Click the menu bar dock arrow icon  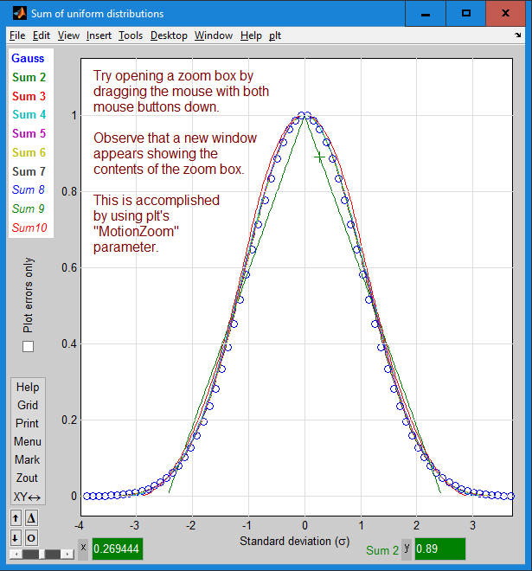518,35
